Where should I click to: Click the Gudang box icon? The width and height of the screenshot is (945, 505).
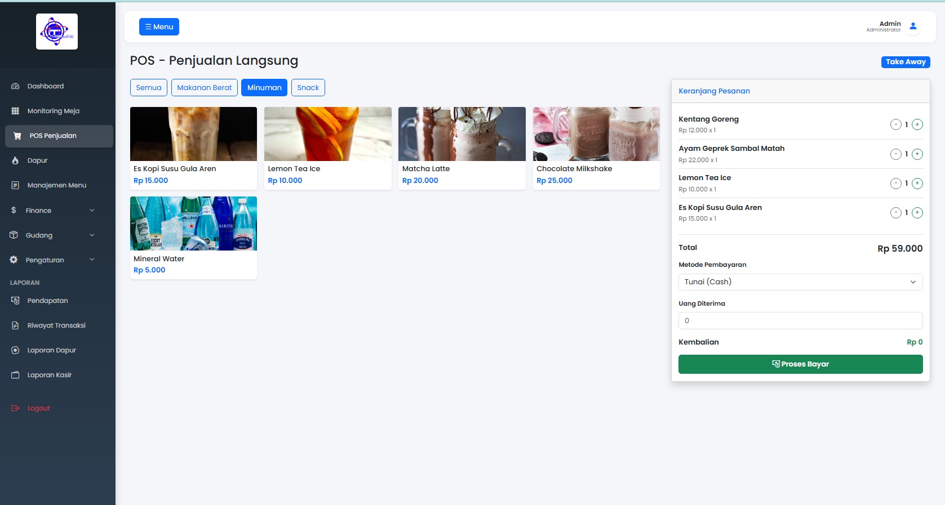point(14,235)
